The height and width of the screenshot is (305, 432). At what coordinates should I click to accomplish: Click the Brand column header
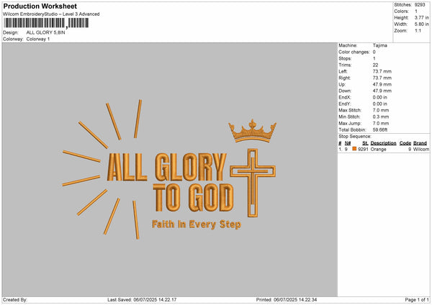click(420, 143)
